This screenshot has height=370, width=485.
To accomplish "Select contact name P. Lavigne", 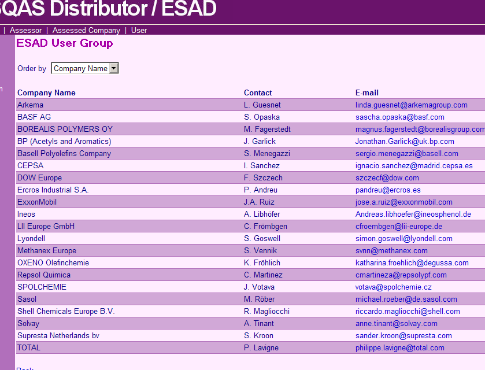I will pos(261,347).
